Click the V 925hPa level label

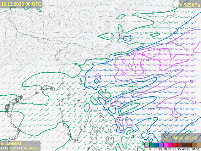pos(189,4)
